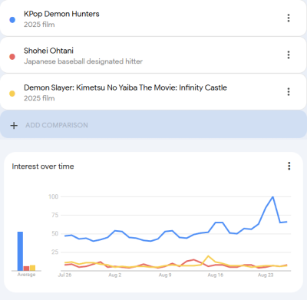This screenshot has height=300, width=307.
Task: Select the Demon Slayer Infinity Castle term
Action: click(x=125, y=87)
